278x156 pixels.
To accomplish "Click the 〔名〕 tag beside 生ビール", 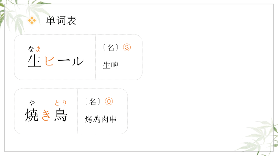I will click(111, 47).
